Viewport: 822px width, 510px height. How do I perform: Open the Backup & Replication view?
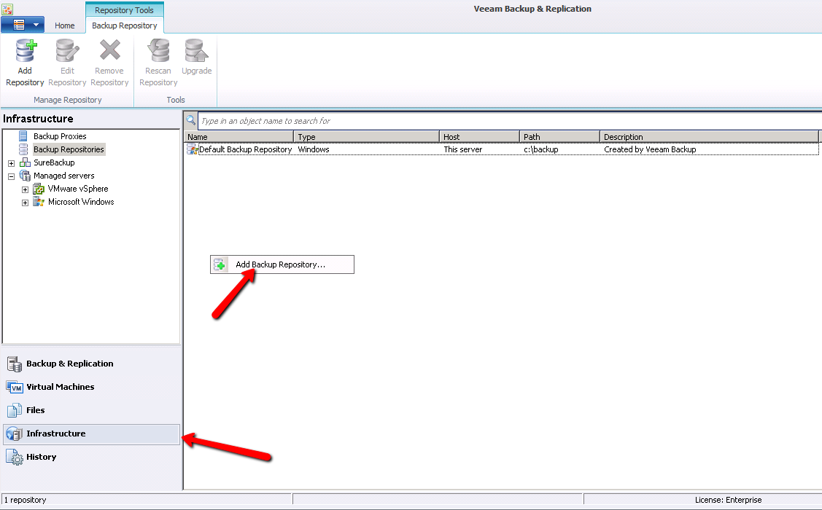pos(92,364)
